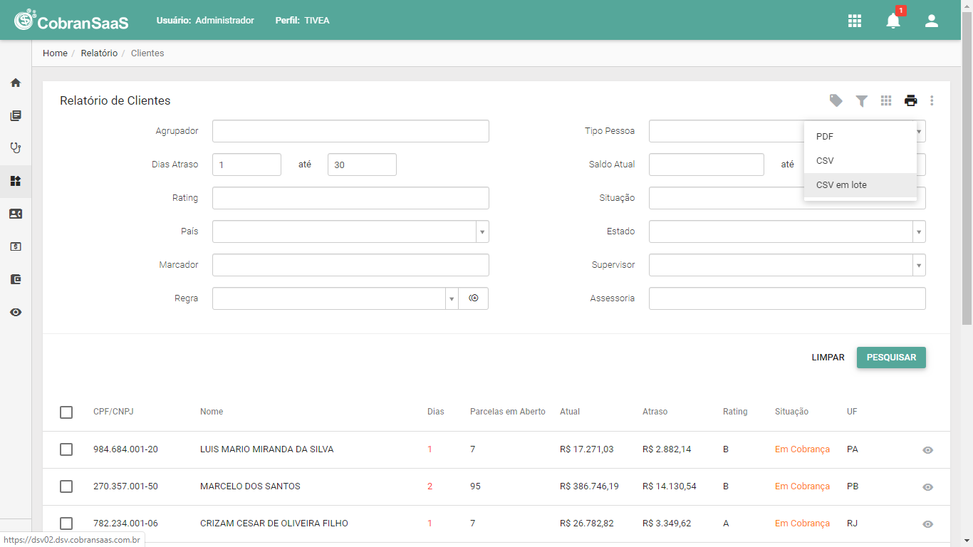Sort by the Situação column header

[x=791, y=412]
